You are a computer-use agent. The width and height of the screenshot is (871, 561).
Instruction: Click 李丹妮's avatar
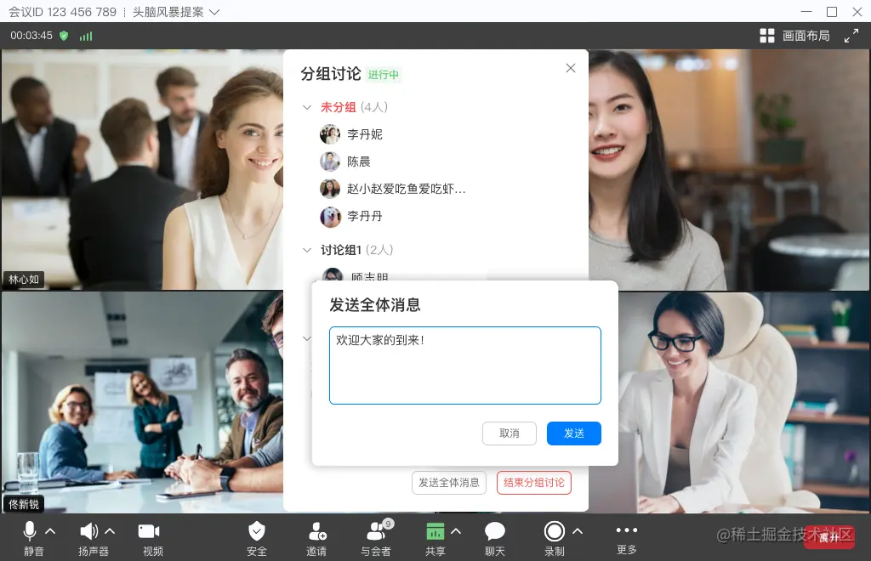pyautogui.click(x=330, y=134)
